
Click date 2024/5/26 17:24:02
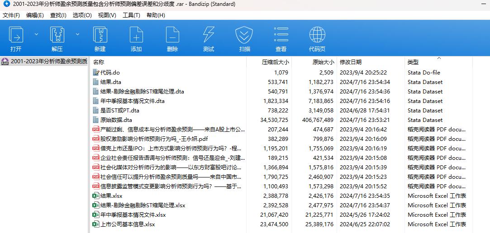[365, 215]
